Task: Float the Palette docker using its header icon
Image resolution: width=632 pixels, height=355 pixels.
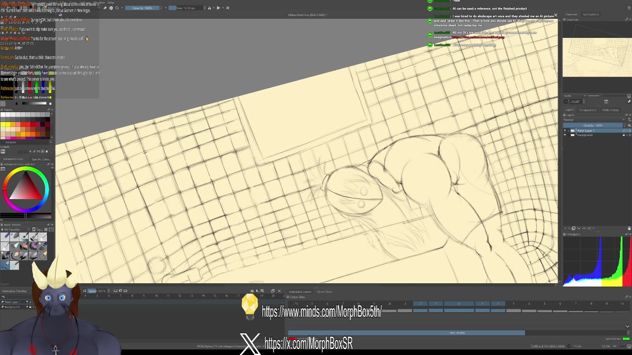Action: [48, 110]
